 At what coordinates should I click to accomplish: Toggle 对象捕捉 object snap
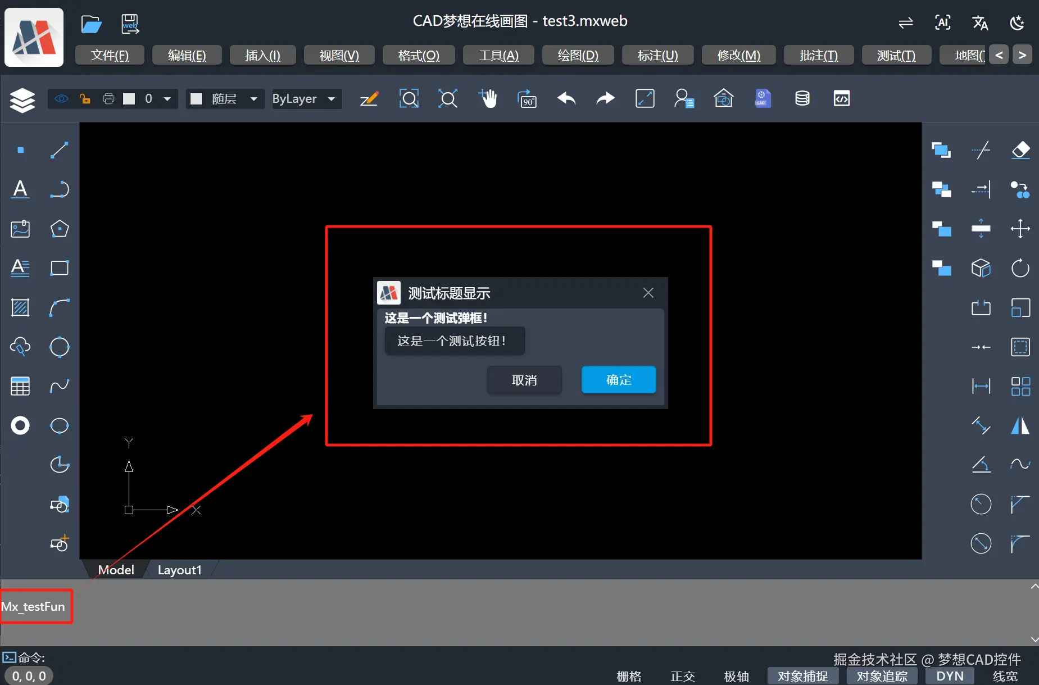pyautogui.click(x=803, y=676)
